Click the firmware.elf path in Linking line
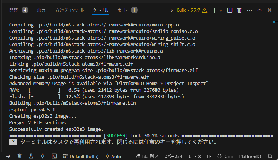Viewport: 278px width, 160px height. coord(82,64)
